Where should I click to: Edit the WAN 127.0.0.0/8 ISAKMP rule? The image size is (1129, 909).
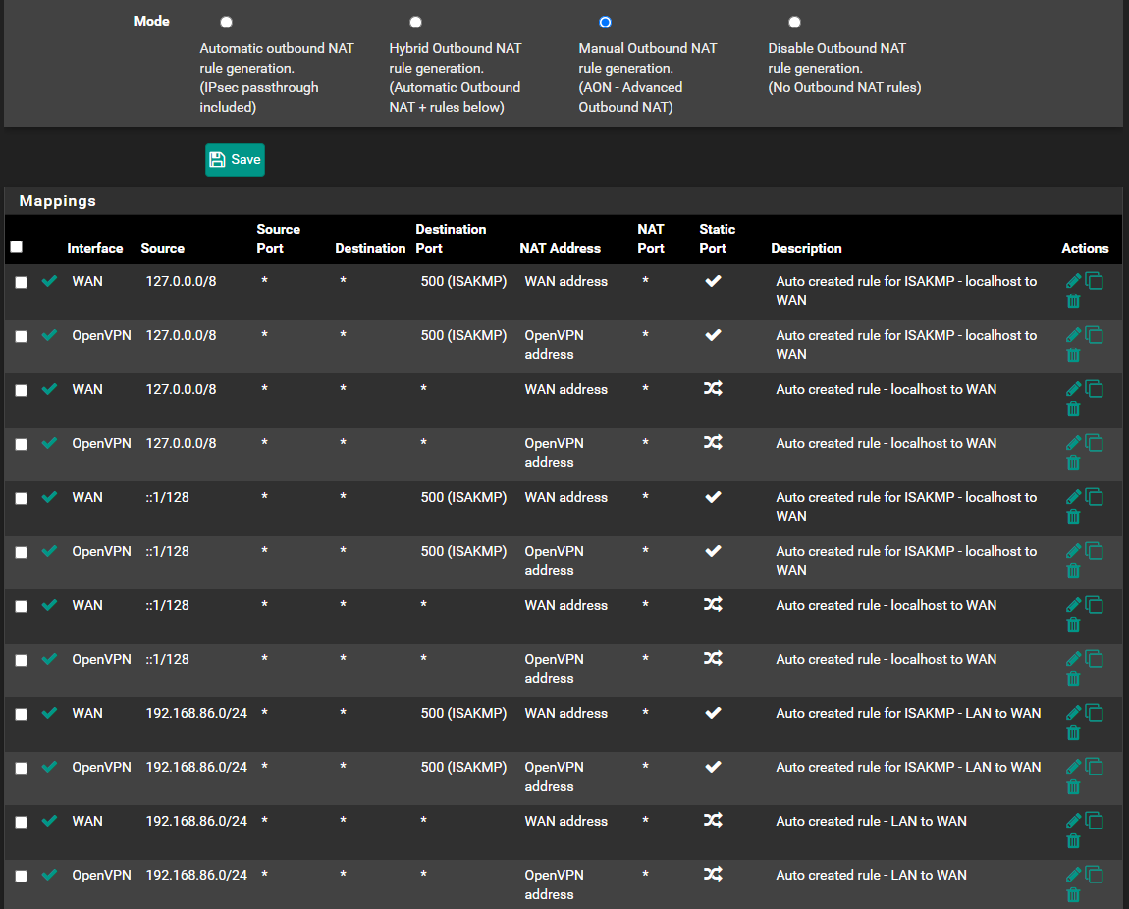point(1074,281)
